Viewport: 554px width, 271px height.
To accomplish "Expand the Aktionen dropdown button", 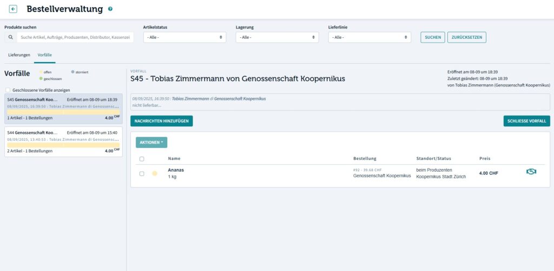I will tap(151, 143).
